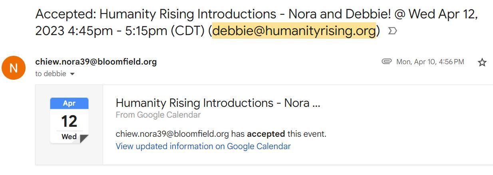The width and height of the screenshot is (493, 175).
Task: Toggle the importance marker beside the subject
Action: click(x=392, y=31)
